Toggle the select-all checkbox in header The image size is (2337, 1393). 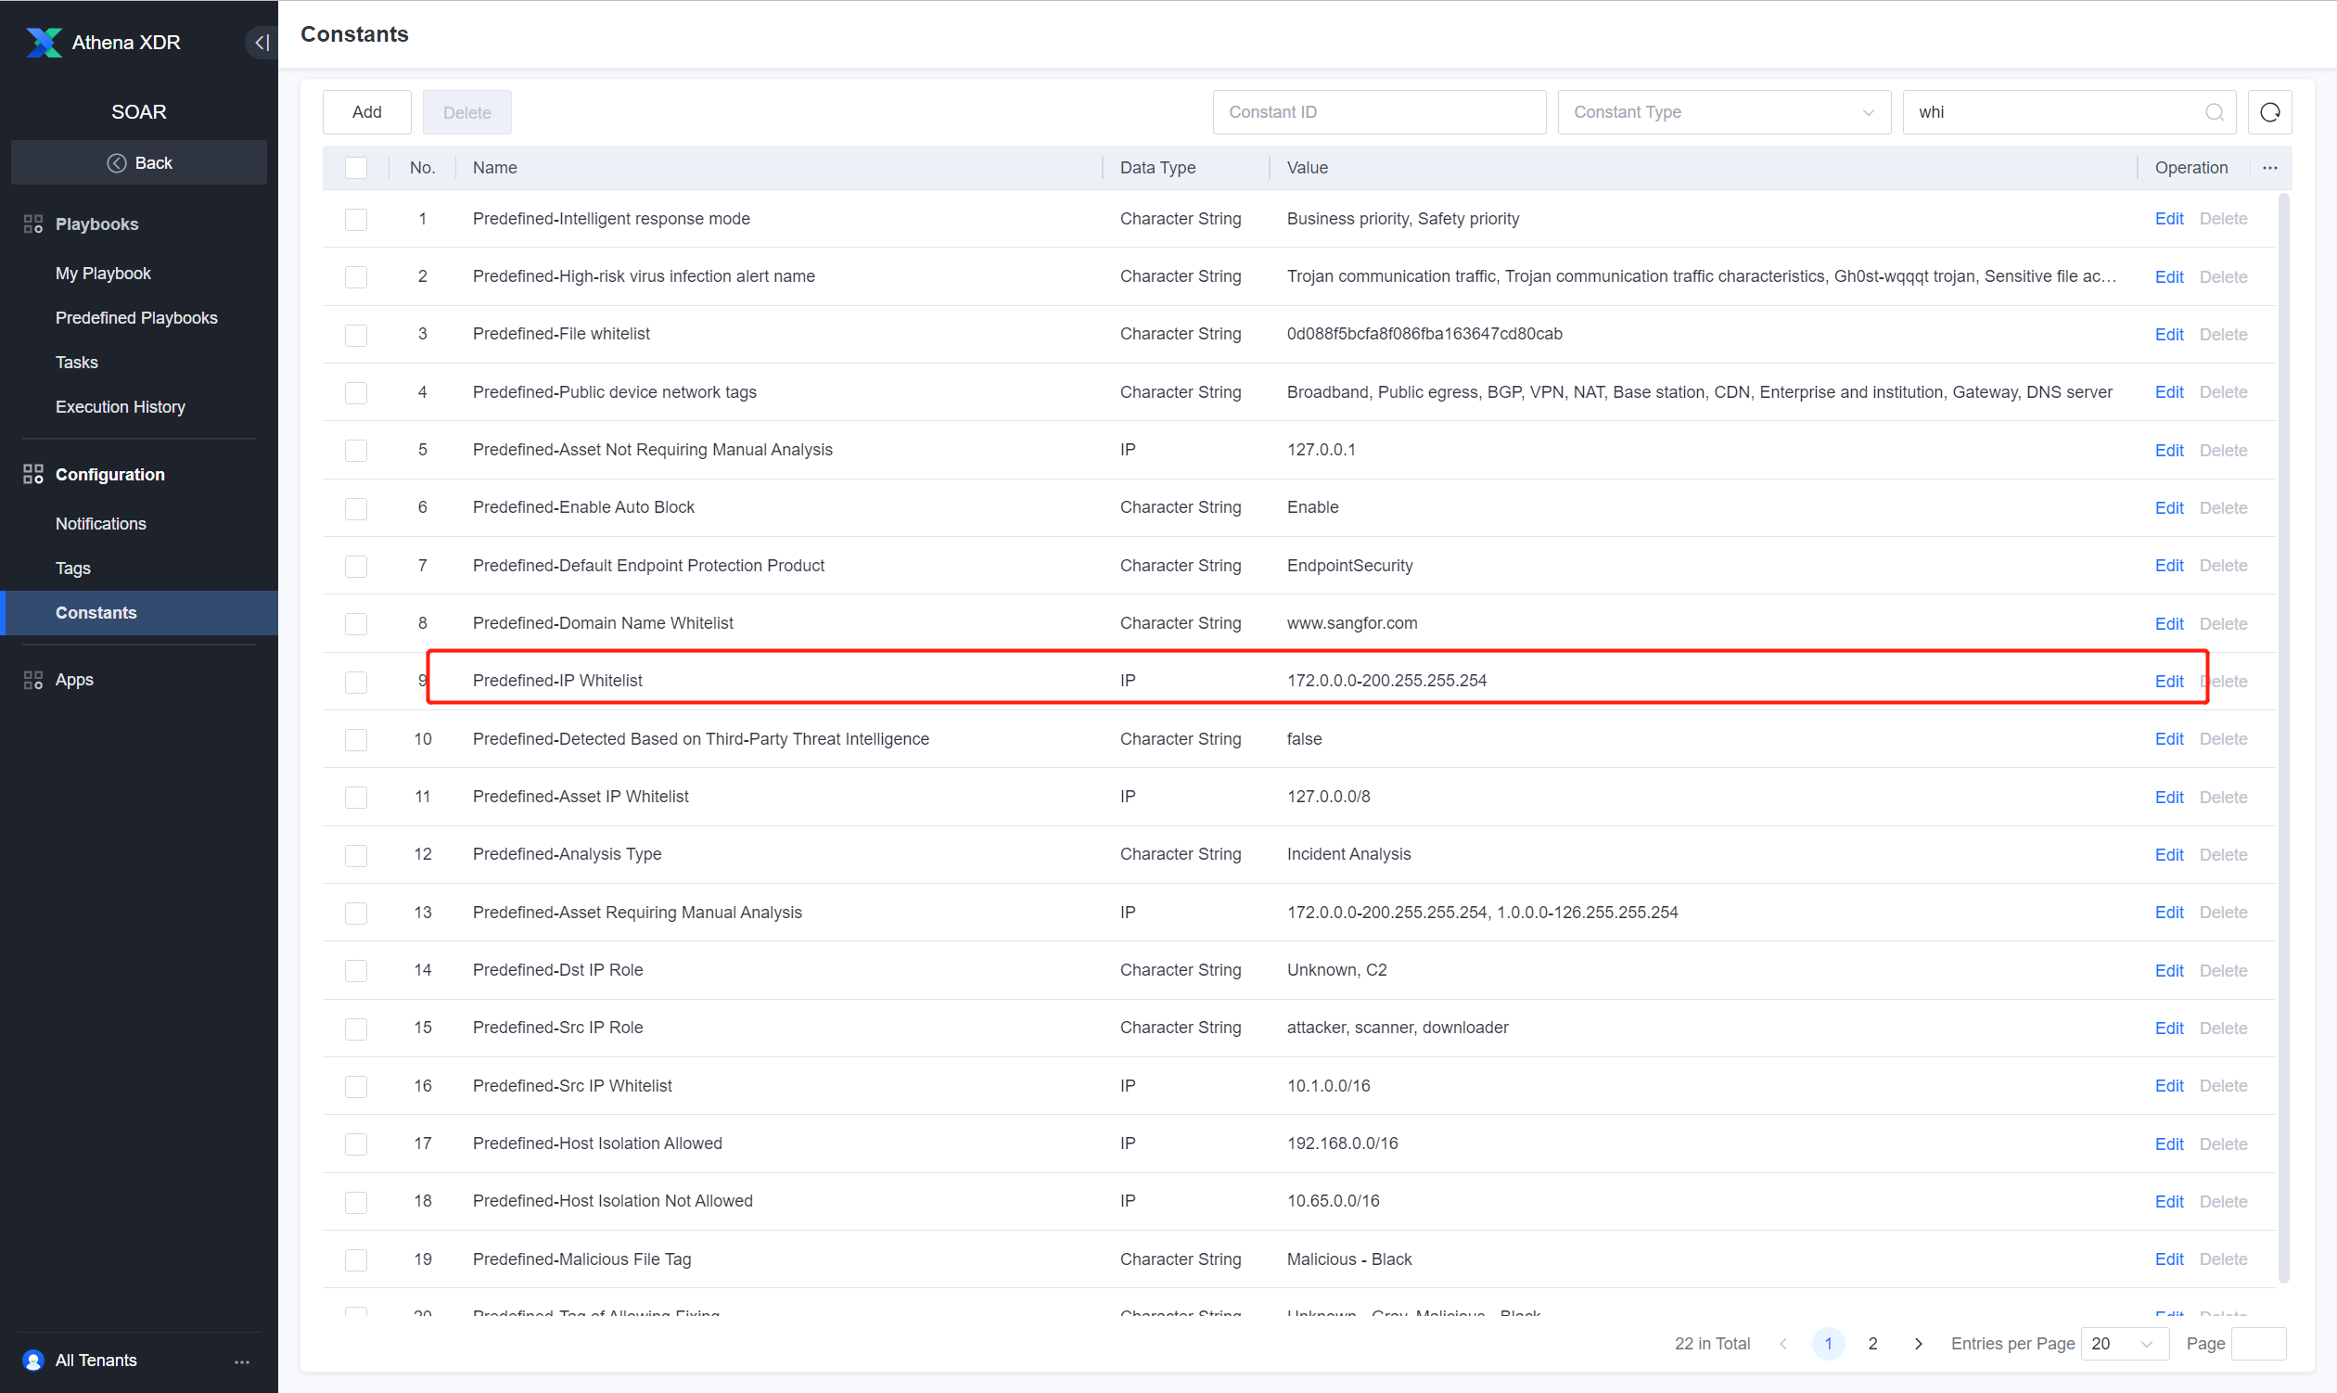[x=356, y=168]
